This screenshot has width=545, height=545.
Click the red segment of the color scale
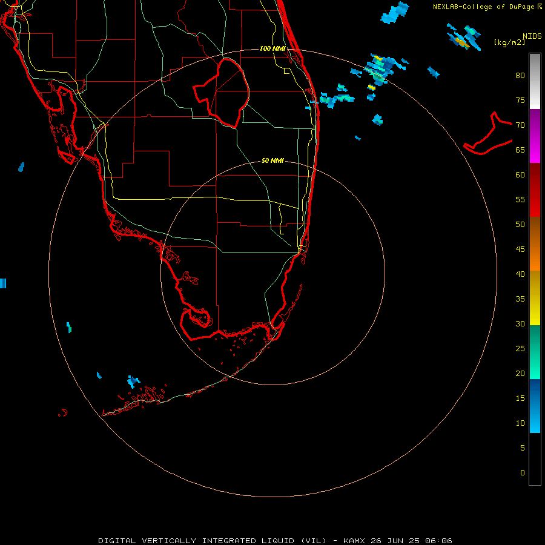pos(535,190)
